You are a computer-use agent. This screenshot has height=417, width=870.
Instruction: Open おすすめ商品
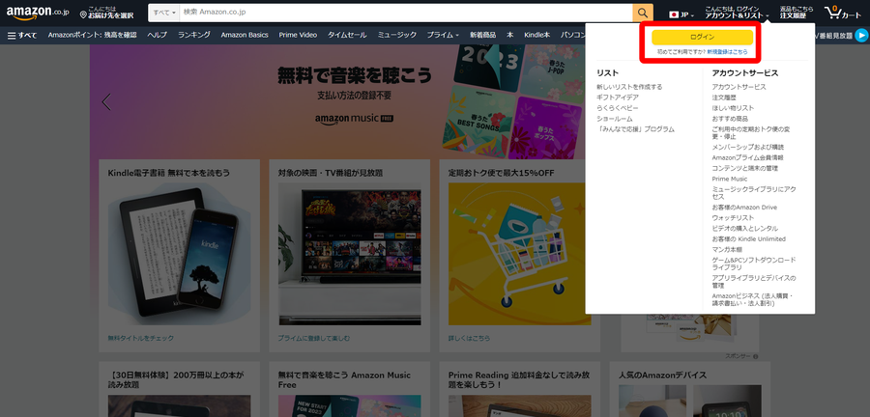(730, 119)
